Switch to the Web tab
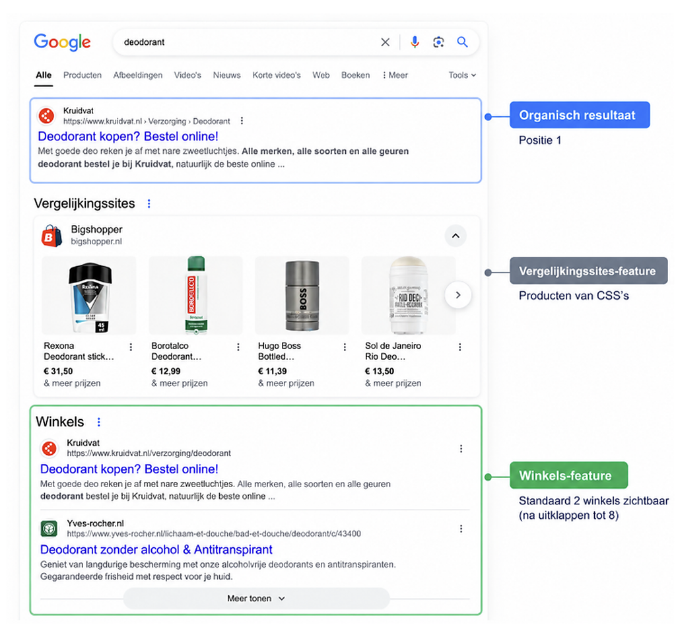 pos(321,75)
